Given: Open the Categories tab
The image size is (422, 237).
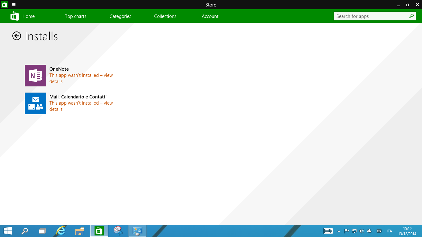Looking at the screenshot, I should tap(120, 16).
